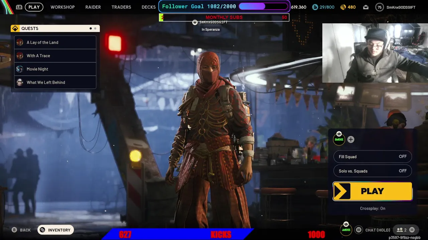Select the Movie Night quest
The width and height of the screenshot is (428, 240).
[55, 69]
